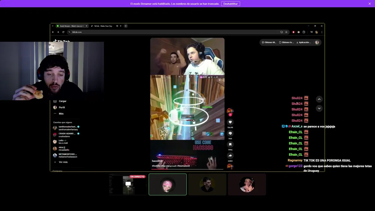The height and width of the screenshot is (211, 375).
Task: Click the cast/install icon in address bar
Action: pos(282,32)
